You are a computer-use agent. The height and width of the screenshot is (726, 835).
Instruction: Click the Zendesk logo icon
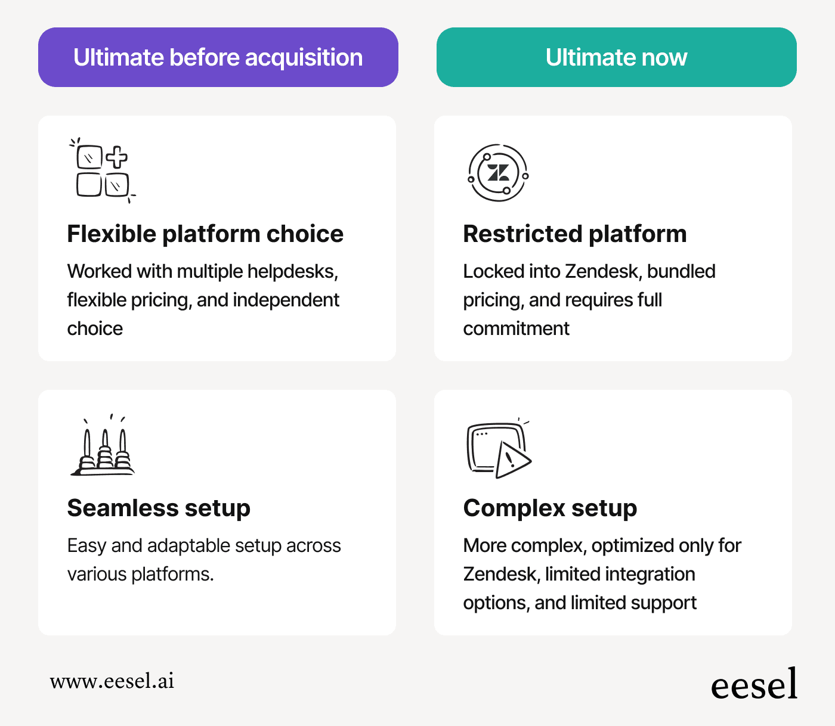(x=498, y=173)
